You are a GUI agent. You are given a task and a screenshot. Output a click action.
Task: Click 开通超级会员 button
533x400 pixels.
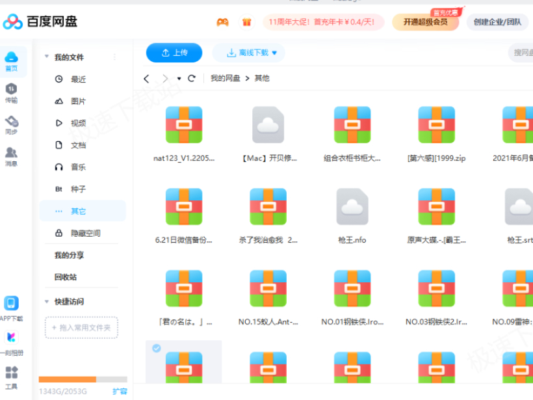(426, 22)
